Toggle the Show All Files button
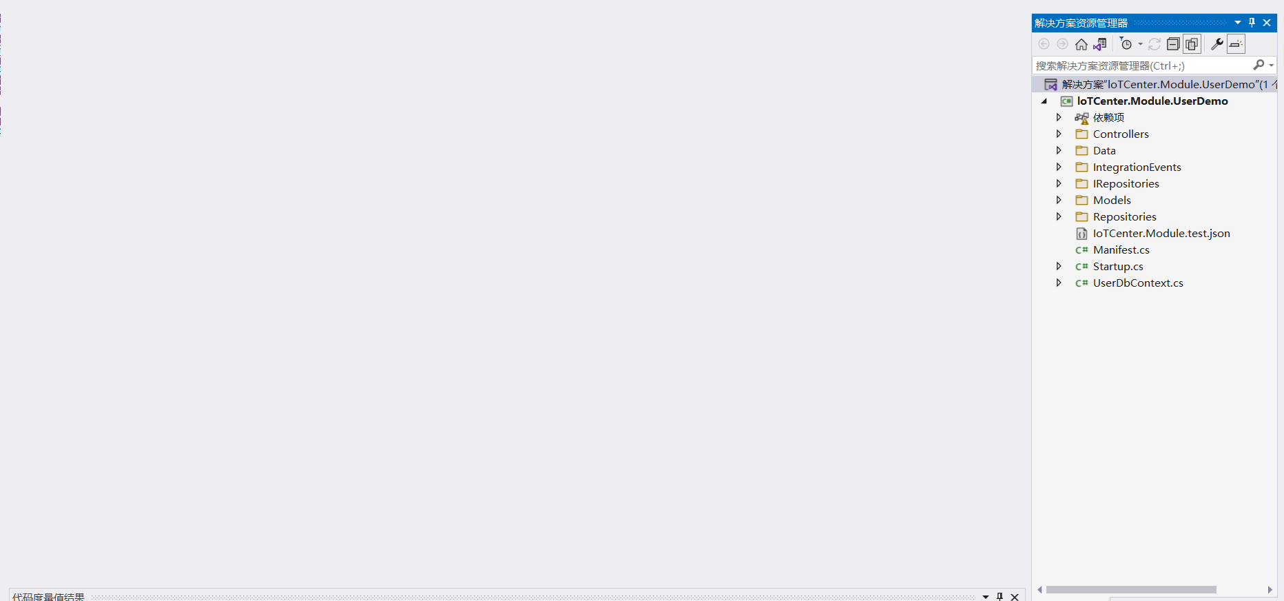This screenshot has width=1284, height=601. [1192, 44]
